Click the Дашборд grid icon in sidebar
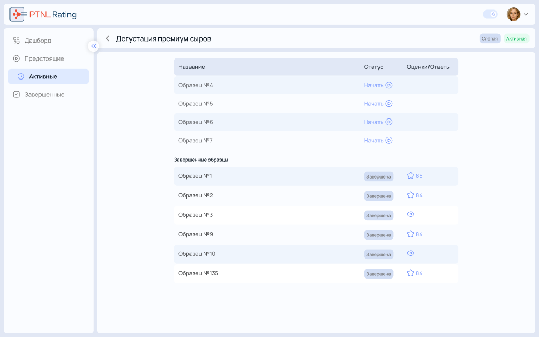The width and height of the screenshot is (539, 337). point(16,41)
